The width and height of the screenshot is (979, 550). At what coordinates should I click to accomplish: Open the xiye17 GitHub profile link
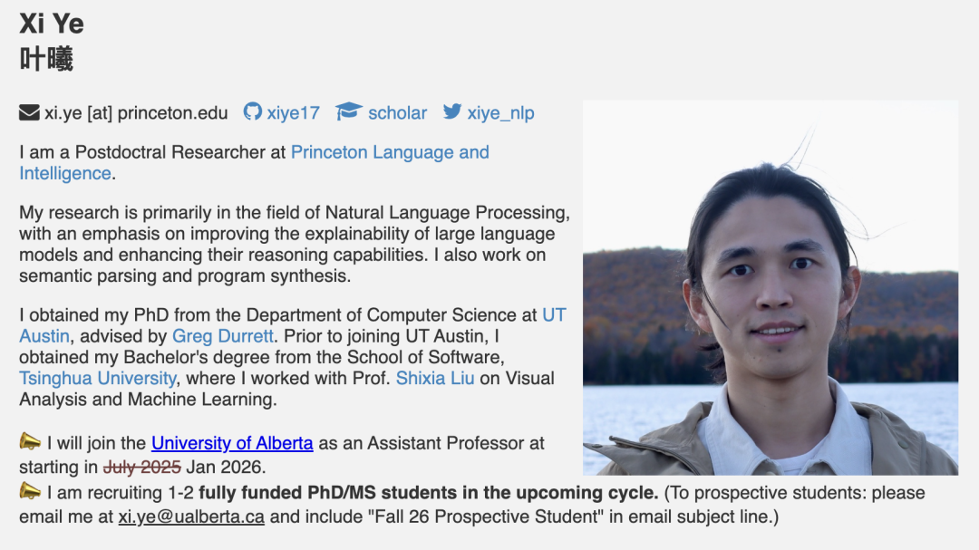[x=293, y=113]
